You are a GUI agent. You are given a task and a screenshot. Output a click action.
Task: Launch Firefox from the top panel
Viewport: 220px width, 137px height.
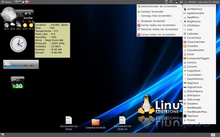pyautogui.click(x=16, y=2)
